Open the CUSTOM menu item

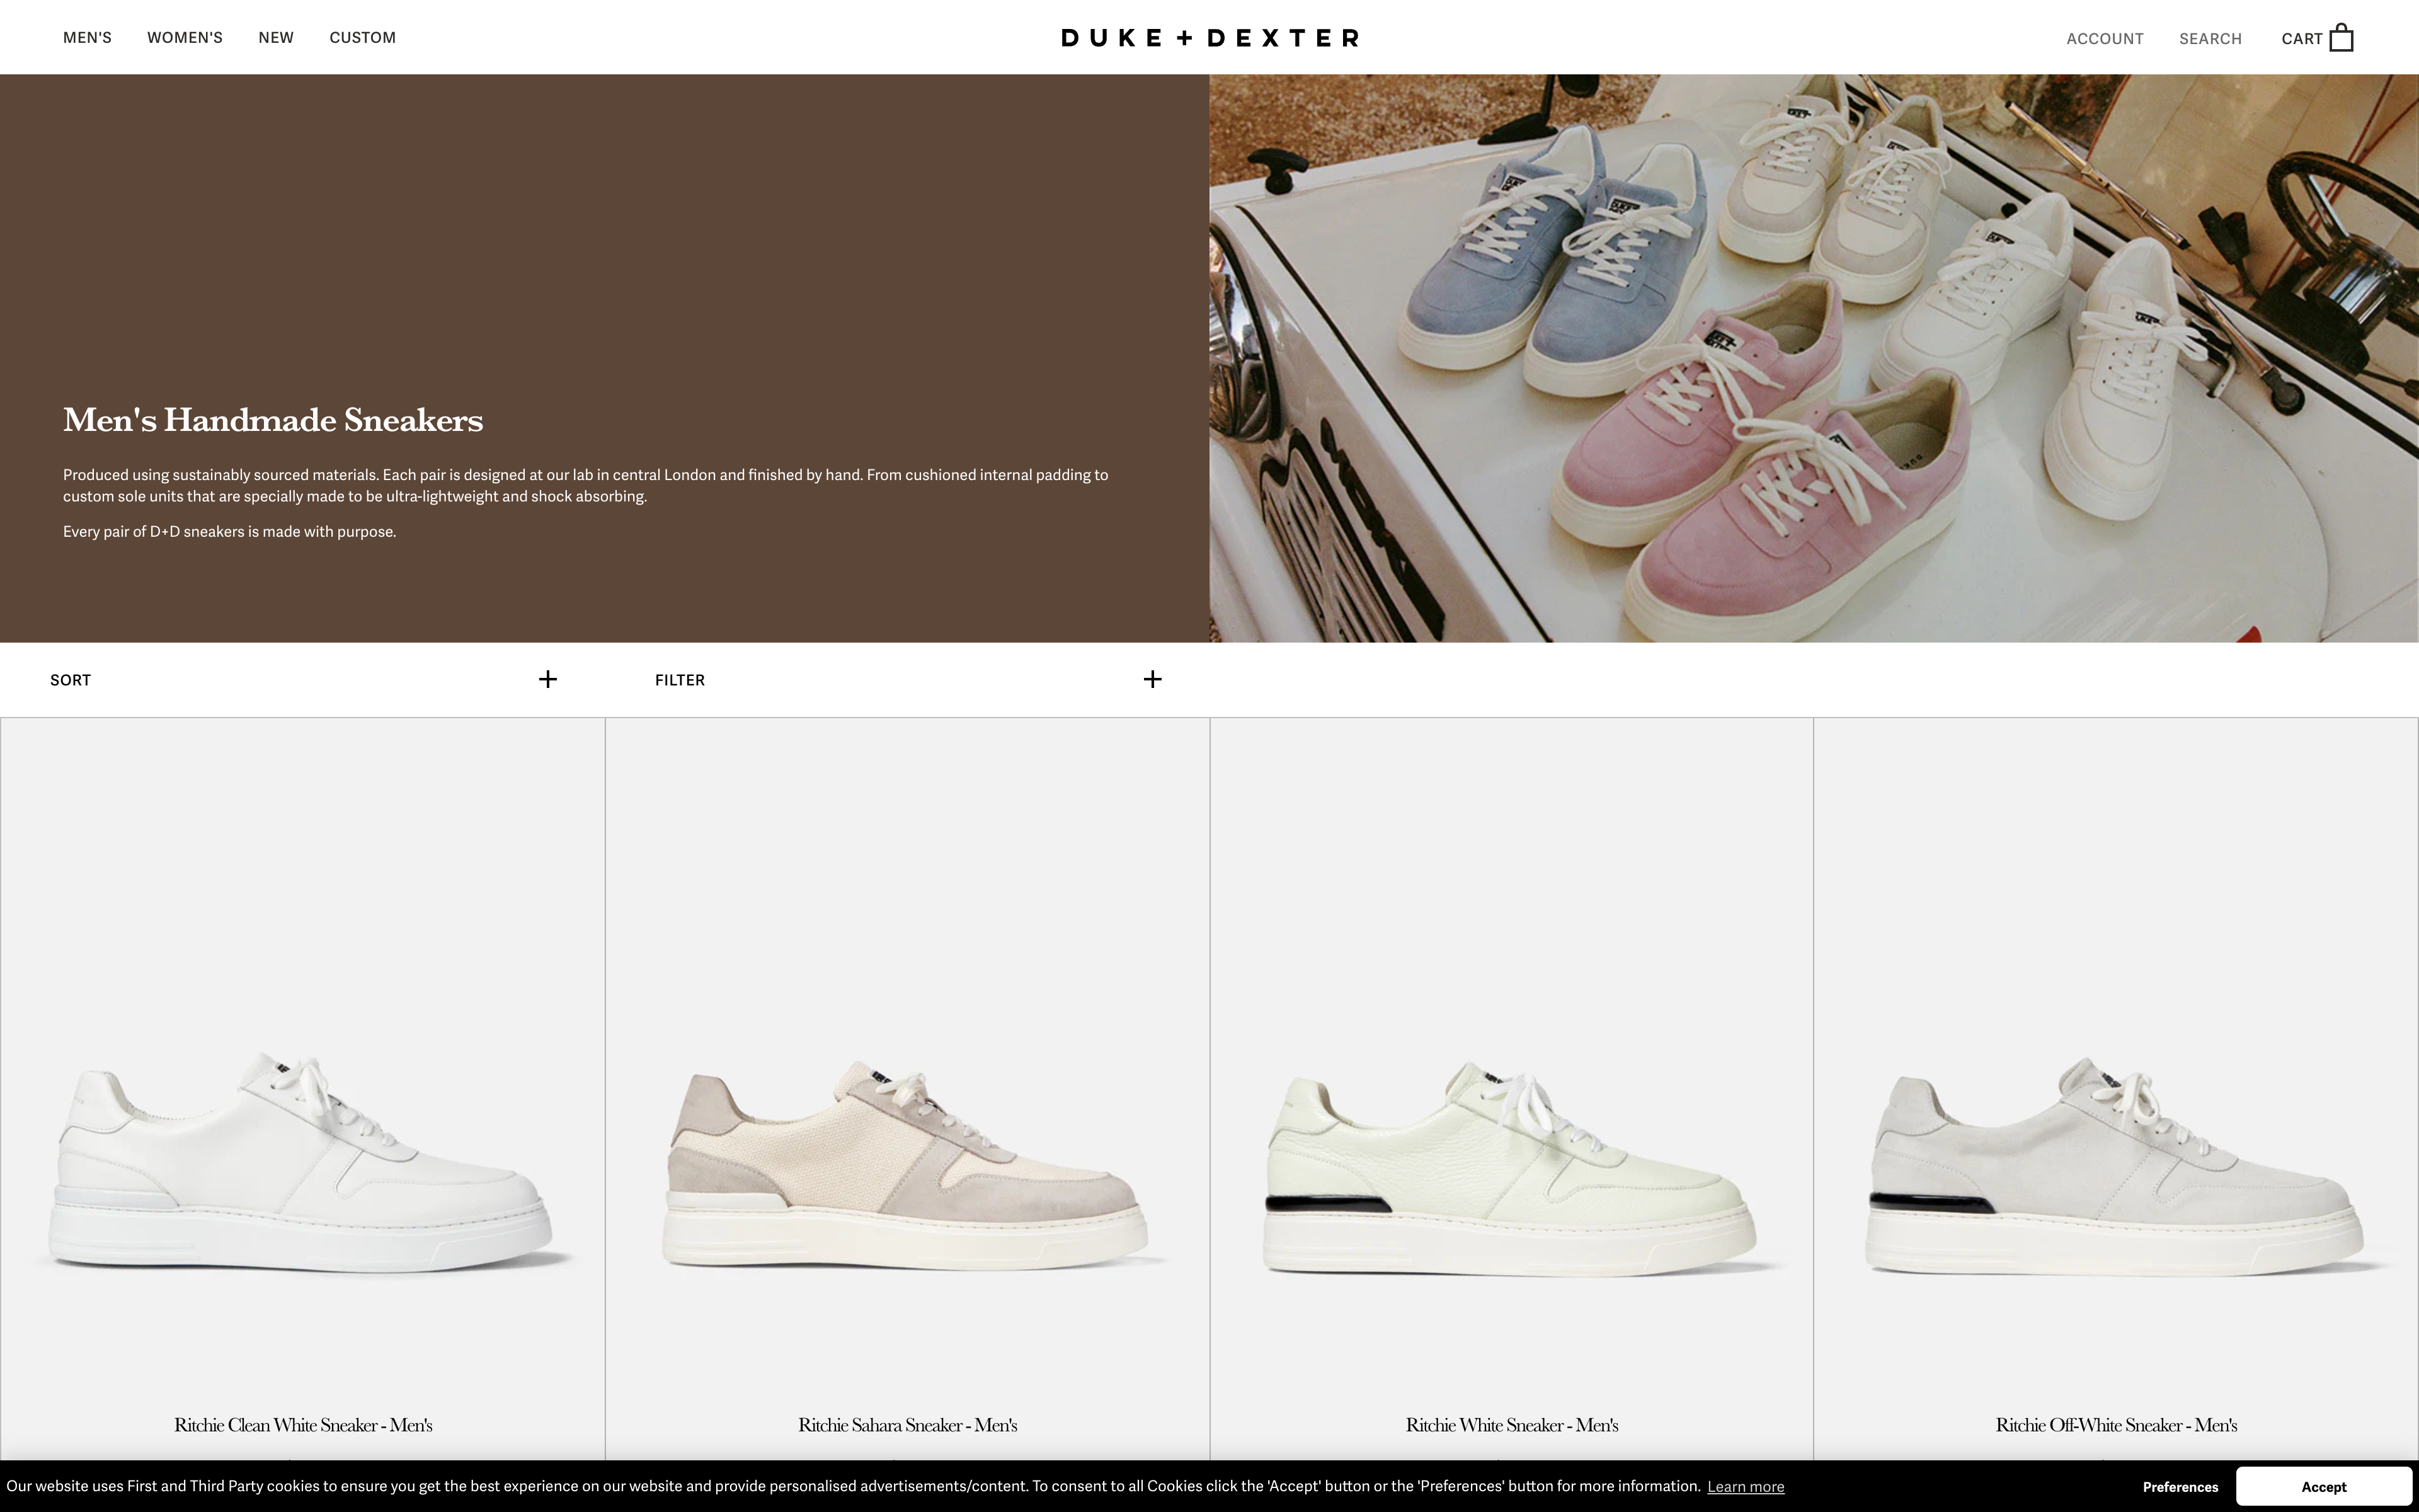pyautogui.click(x=363, y=38)
